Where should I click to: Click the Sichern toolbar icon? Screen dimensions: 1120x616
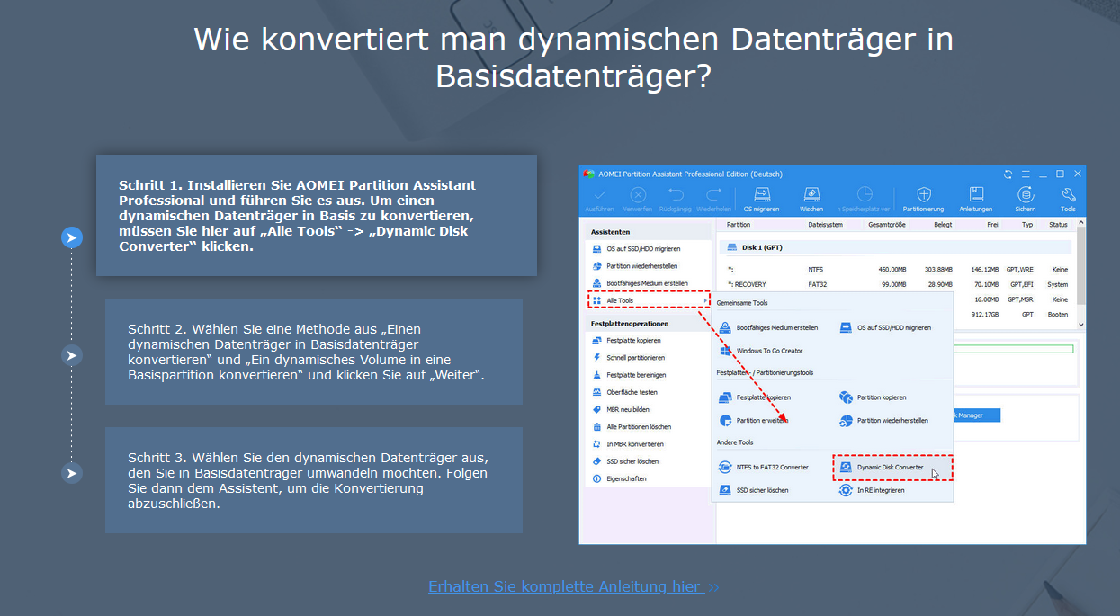[1026, 199]
